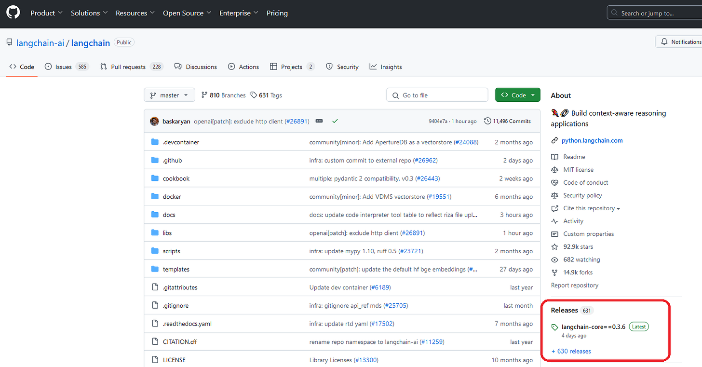Open the green Code dropdown button

coord(518,95)
